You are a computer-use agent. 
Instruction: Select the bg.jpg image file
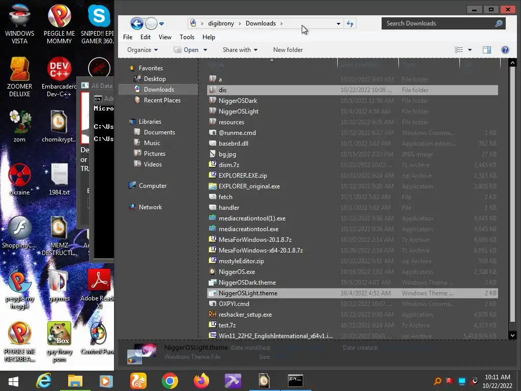352,154
